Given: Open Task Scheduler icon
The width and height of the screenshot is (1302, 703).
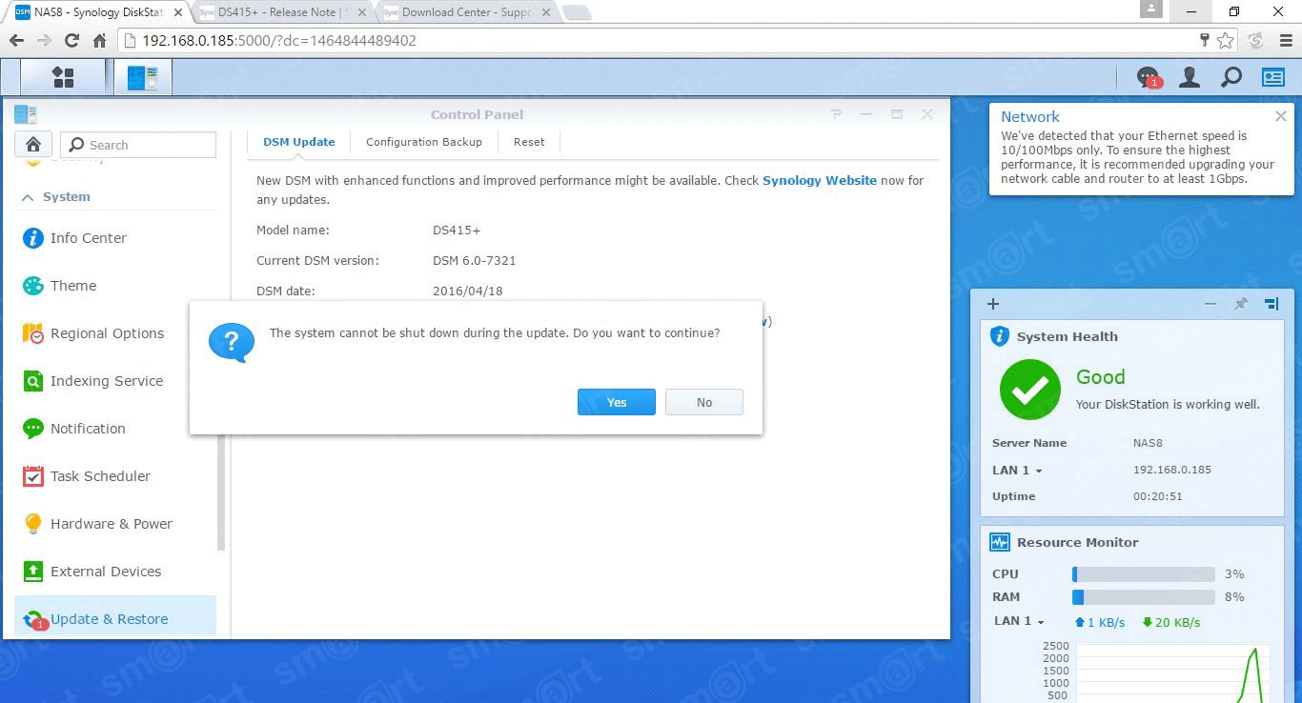Looking at the screenshot, I should [x=33, y=476].
